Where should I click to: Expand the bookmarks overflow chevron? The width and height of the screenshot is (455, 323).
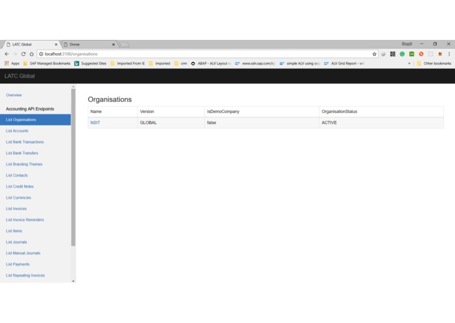[409, 63]
